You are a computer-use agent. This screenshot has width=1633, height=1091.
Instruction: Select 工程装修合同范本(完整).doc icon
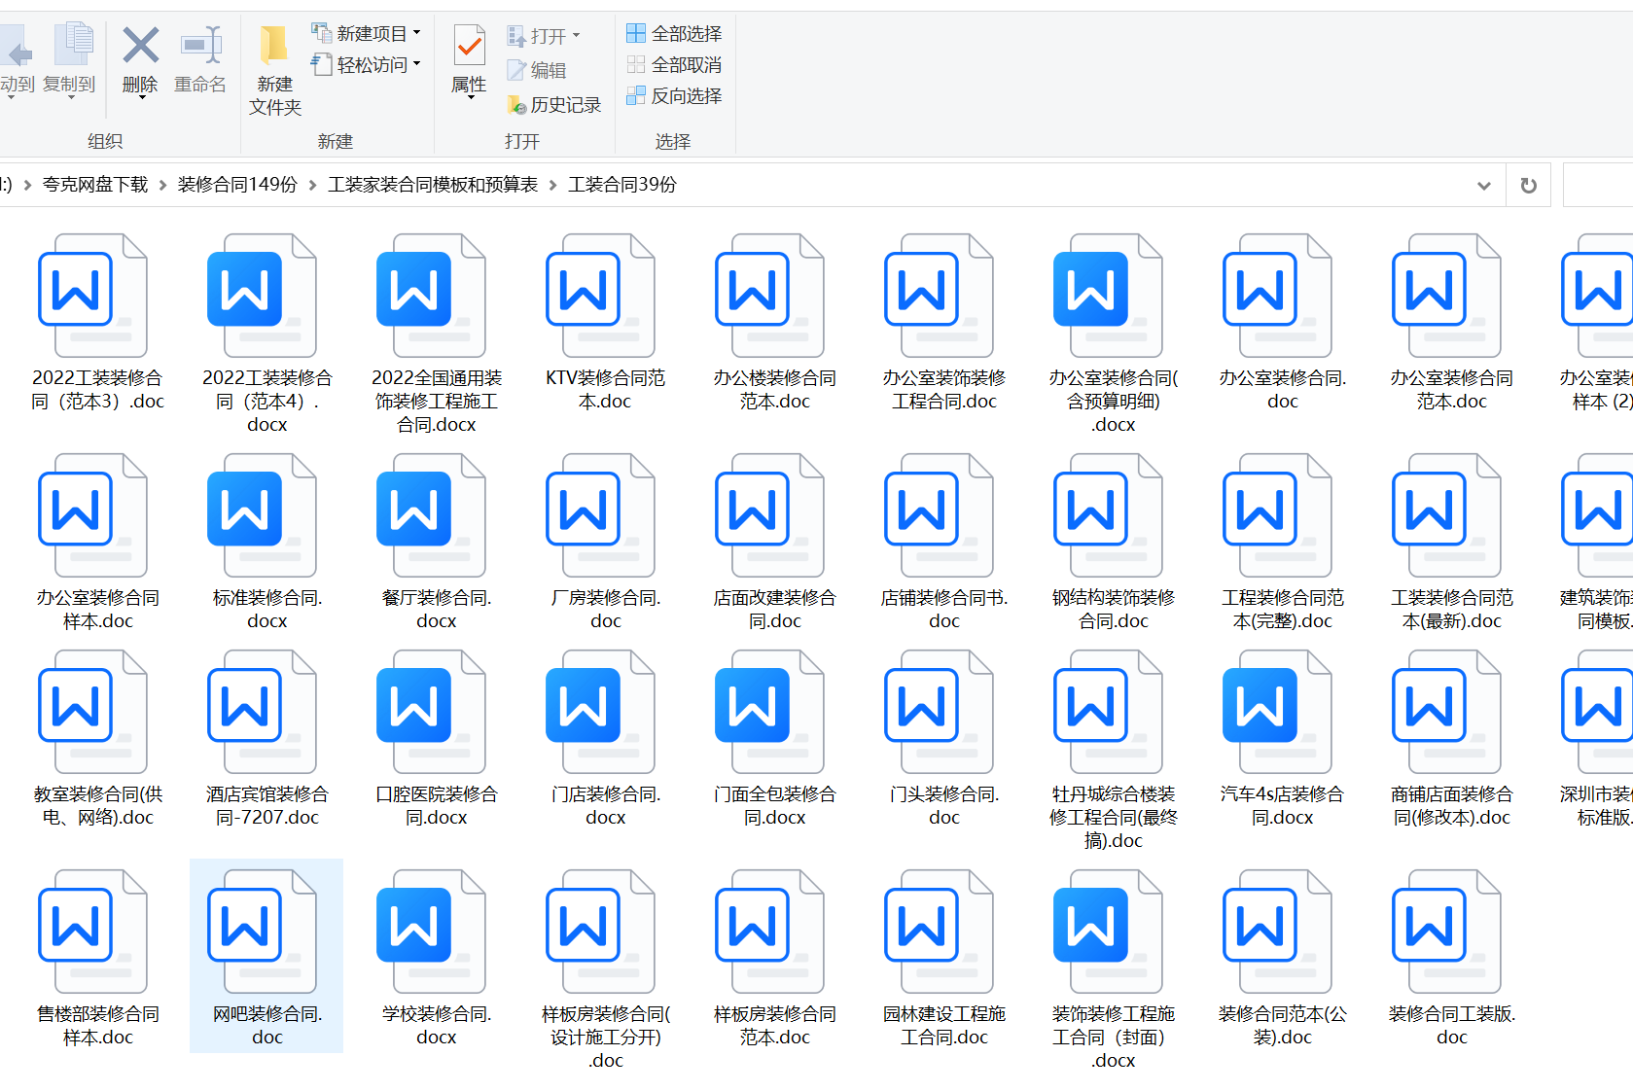pos(1277,515)
